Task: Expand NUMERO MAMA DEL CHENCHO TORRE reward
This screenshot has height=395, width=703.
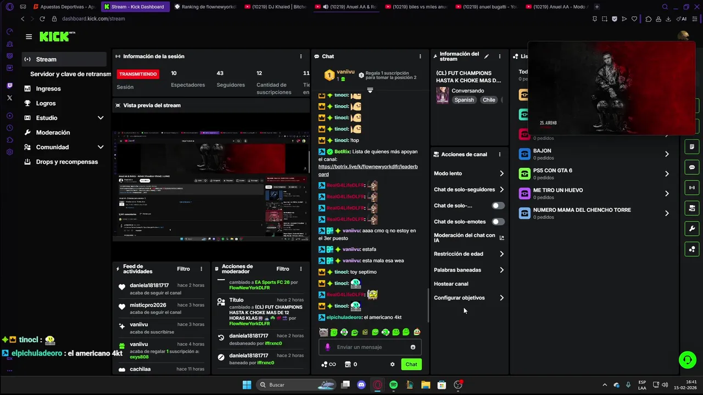Action: (667, 213)
